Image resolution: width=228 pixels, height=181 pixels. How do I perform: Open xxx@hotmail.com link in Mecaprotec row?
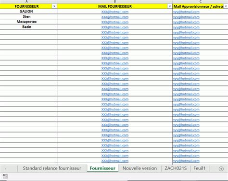point(115,22)
